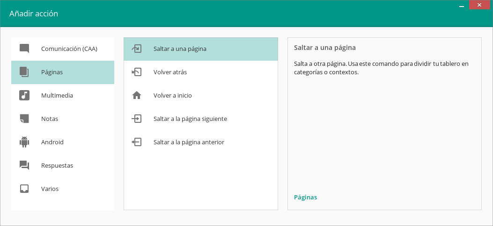Choose Saltar a la página anterior action
Image resolution: width=493 pixels, height=226 pixels.
[x=201, y=142]
